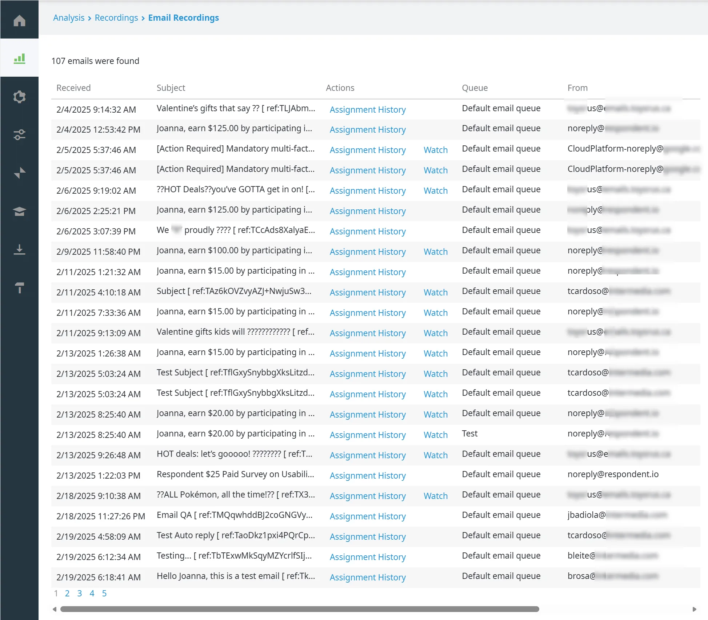
Task: Click the Queue column header
Action: [x=475, y=88]
